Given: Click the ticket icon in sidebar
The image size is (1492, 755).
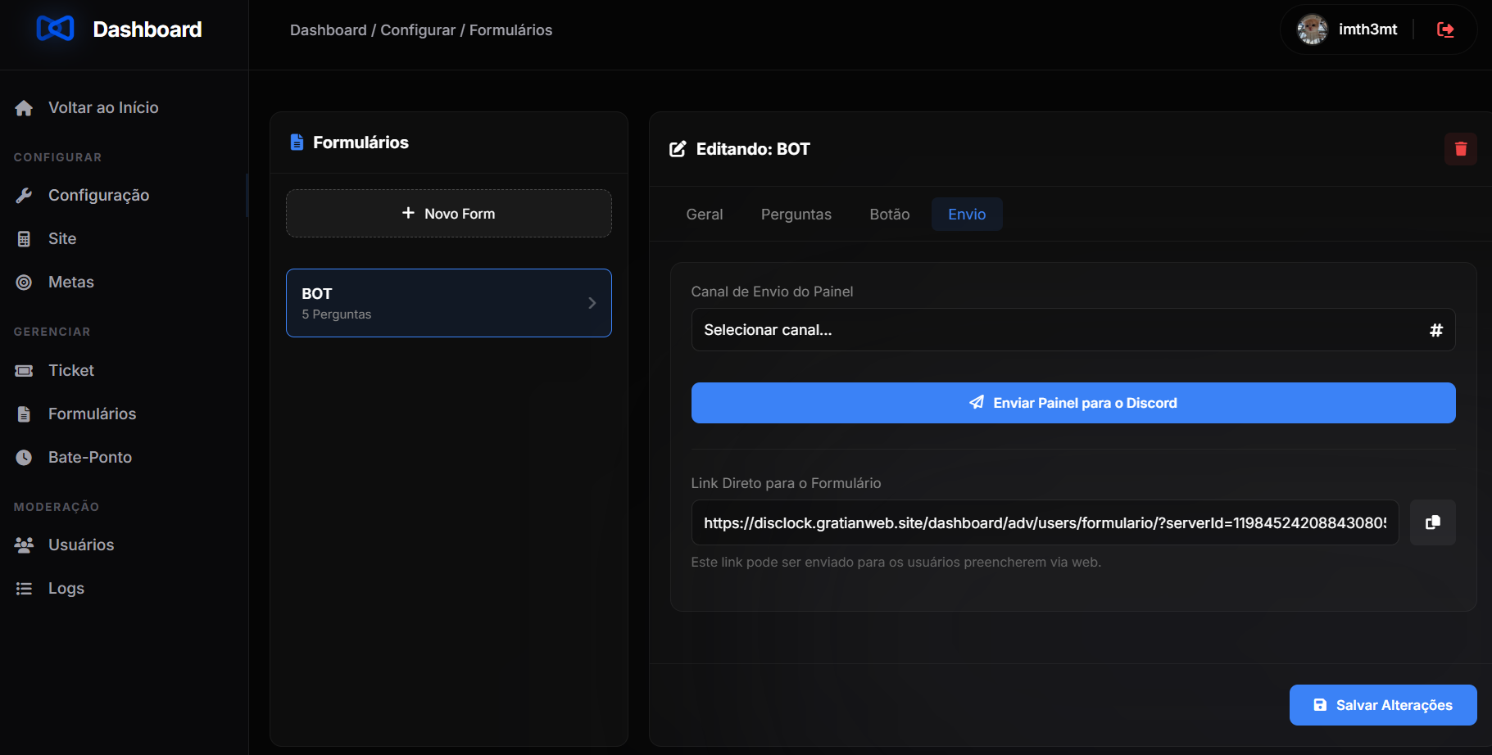Looking at the screenshot, I should (x=24, y=371).
